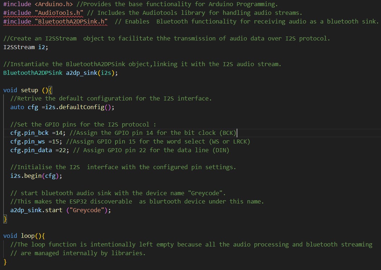This screenshot has height=270, width=381.
Task: Click the setup function name
Action: click(29, 90)
